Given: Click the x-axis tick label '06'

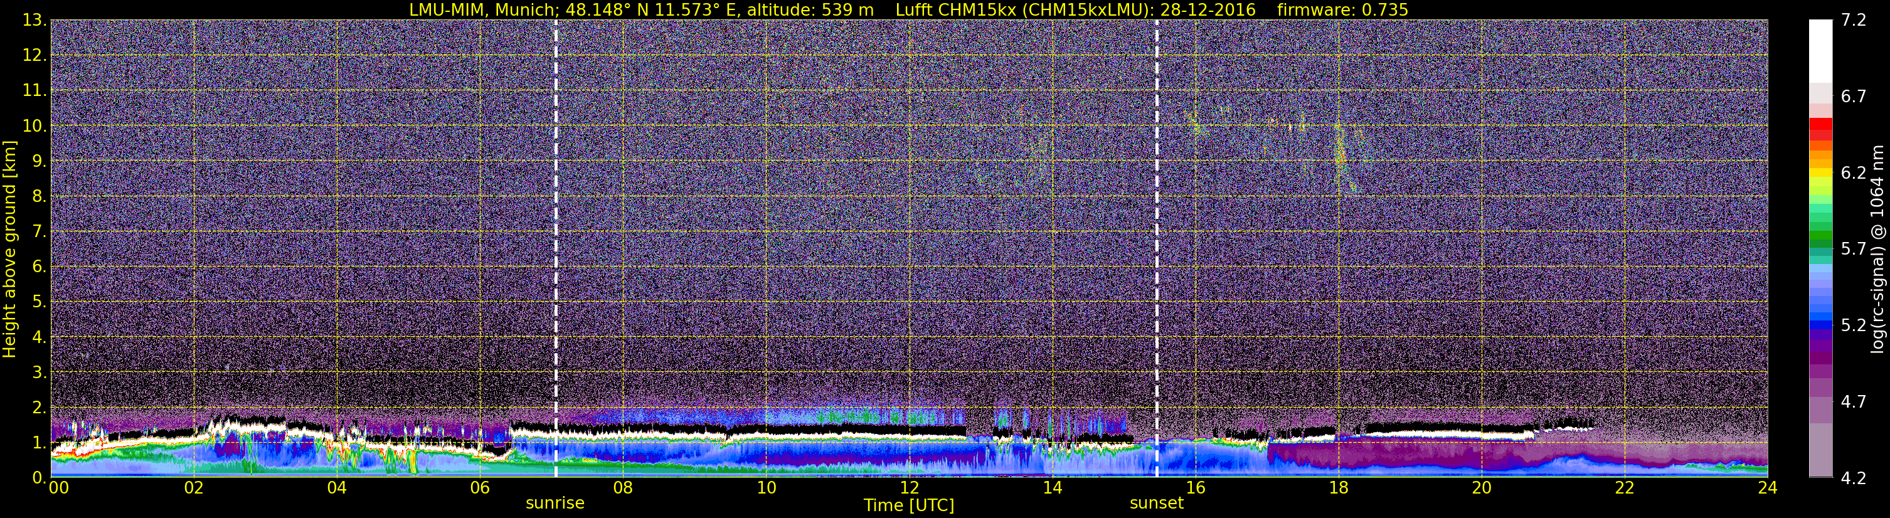Looking at the screenshot, I should 480,488.
